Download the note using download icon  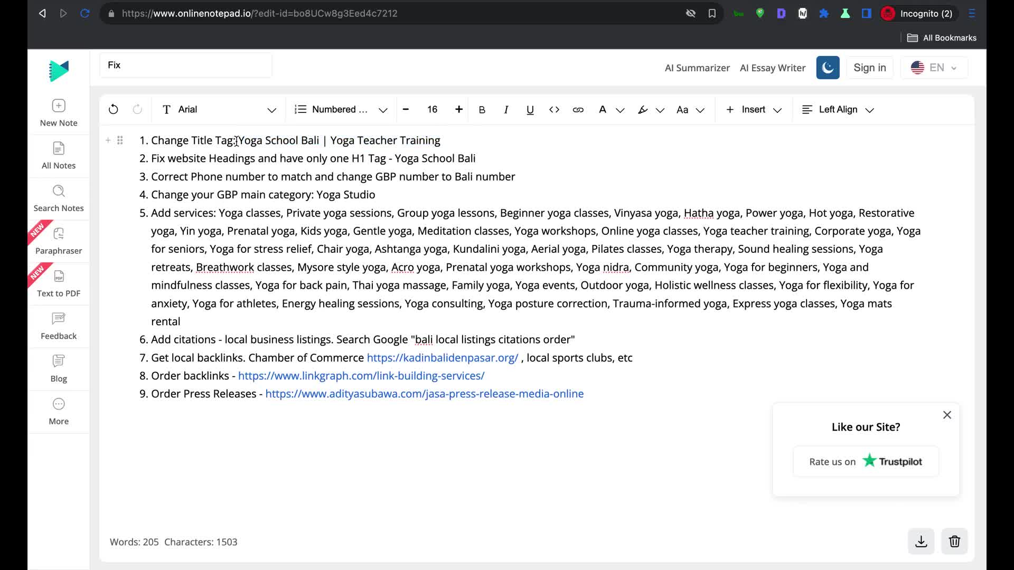(921, 541)
